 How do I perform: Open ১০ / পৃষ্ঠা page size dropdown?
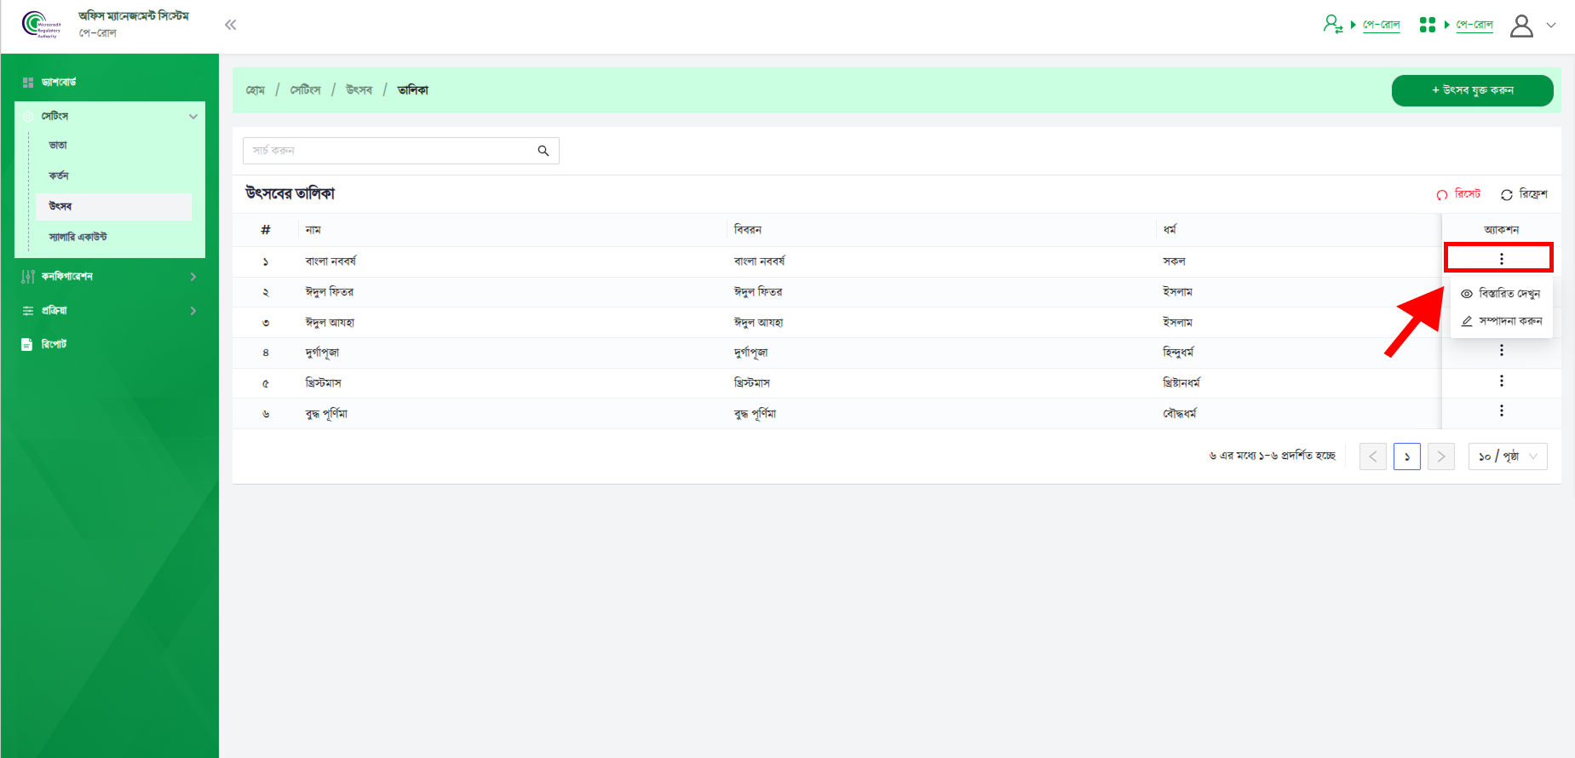pyautogui.click(x=1508, y=457)
